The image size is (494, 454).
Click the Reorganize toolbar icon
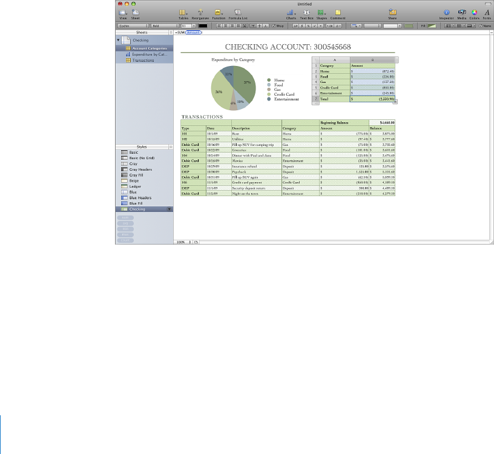[200, 14]
